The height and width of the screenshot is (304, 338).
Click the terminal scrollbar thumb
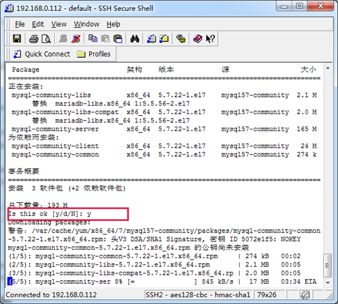tap(328, 266)
